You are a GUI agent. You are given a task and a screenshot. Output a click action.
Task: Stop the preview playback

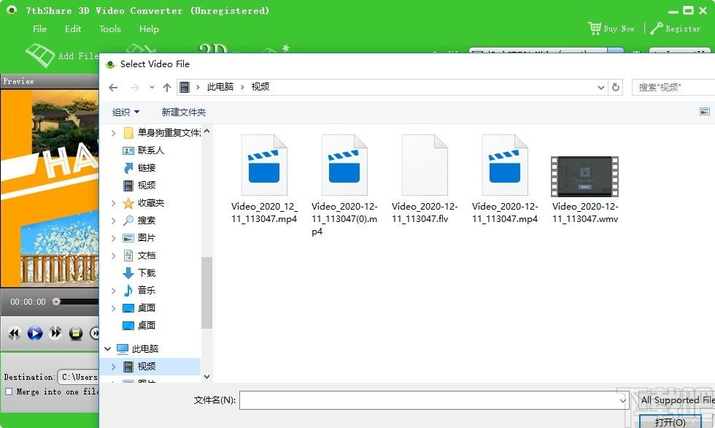click(76, 333)
